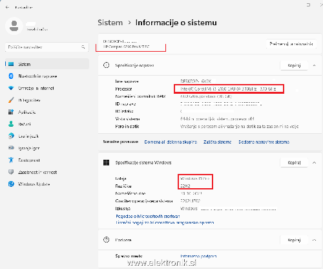
Task: Focus the settings search field
Action: pos(47,47)
